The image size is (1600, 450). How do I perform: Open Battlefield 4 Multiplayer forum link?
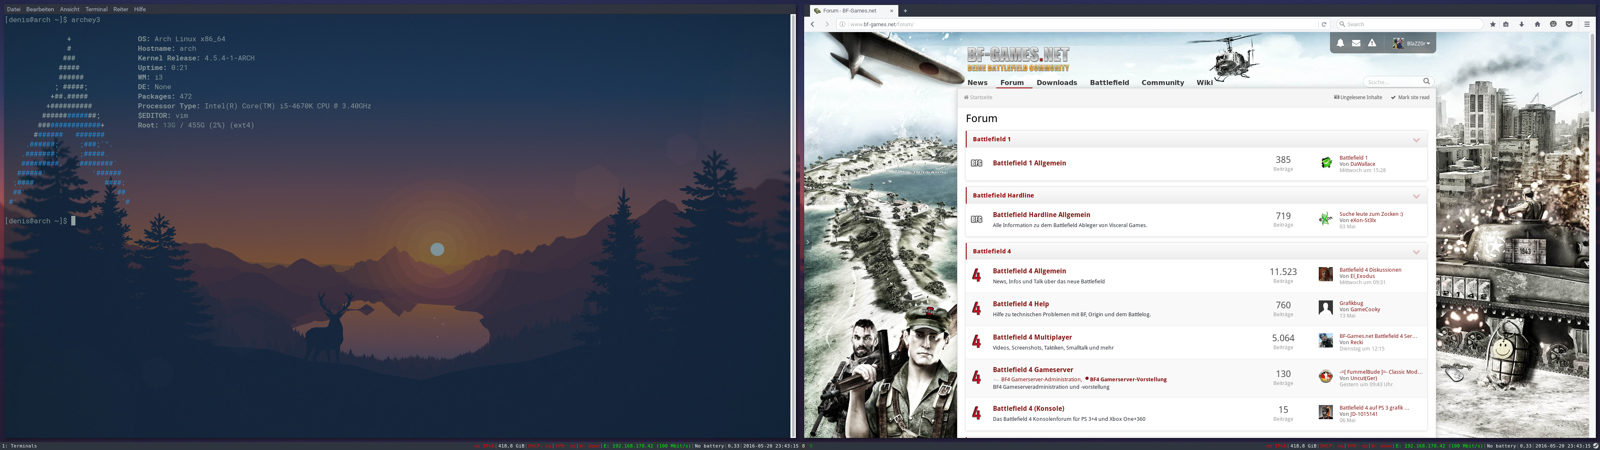1032,337
